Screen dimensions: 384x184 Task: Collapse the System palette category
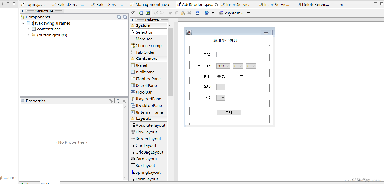point(149,26)
